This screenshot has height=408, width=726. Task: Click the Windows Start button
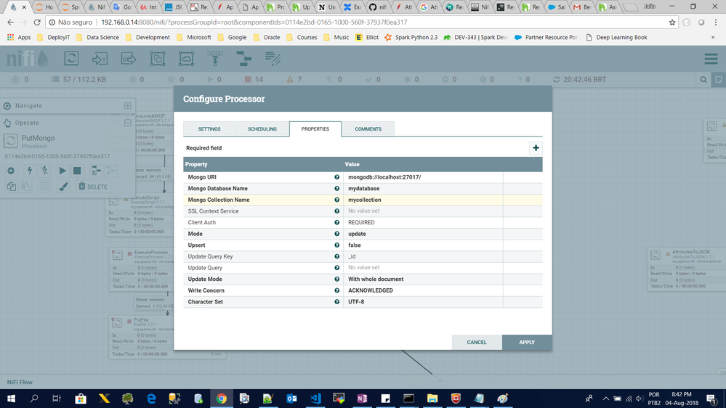click(11, 399)
